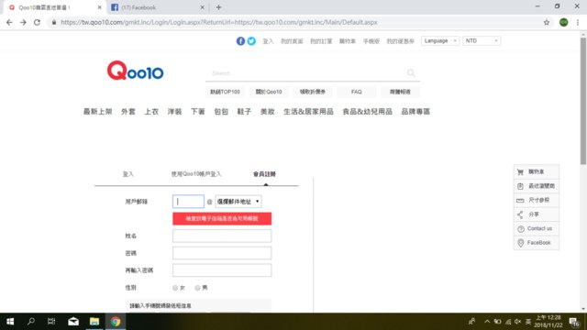Viewport: 587px width, 330px height.
Task: Click the re-enter password input field
Action: 222,270
